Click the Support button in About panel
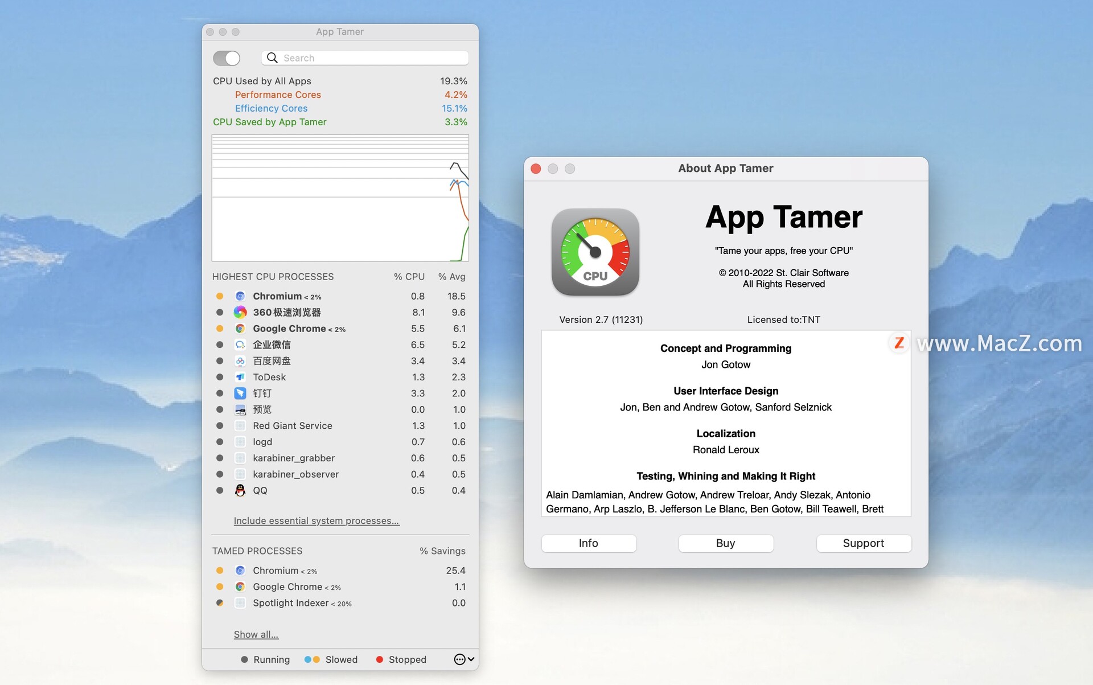 (862, 543)
